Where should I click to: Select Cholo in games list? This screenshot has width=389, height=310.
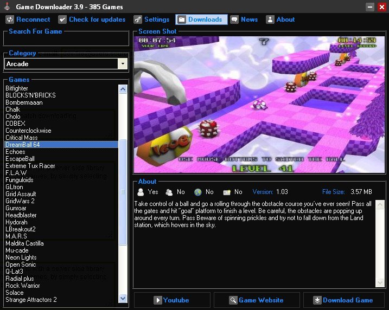pyautogui.click(x=61, y=117)
